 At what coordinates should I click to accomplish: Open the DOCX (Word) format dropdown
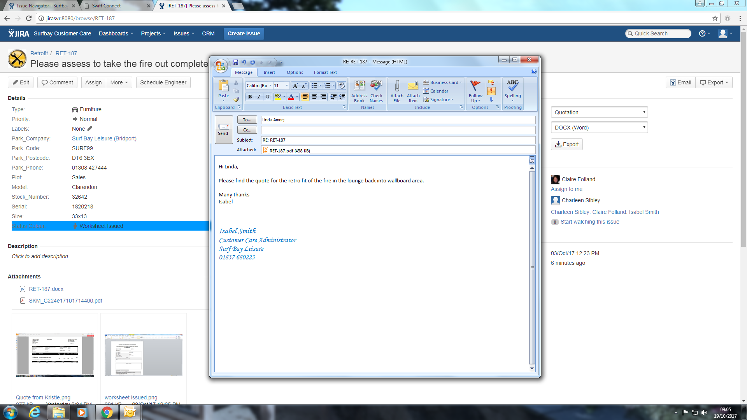(x=599, y=128)
